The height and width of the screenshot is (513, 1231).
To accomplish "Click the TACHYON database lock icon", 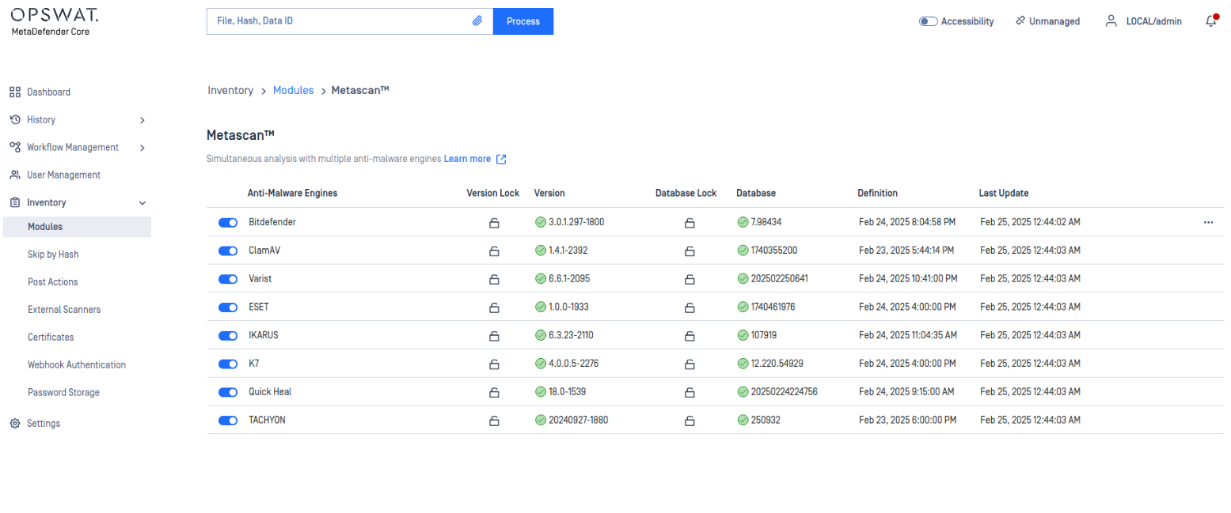I will click(690, 421).
